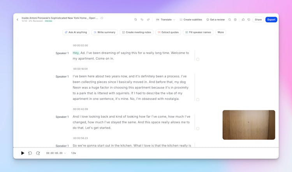Click Write summary

pos(104,32)
